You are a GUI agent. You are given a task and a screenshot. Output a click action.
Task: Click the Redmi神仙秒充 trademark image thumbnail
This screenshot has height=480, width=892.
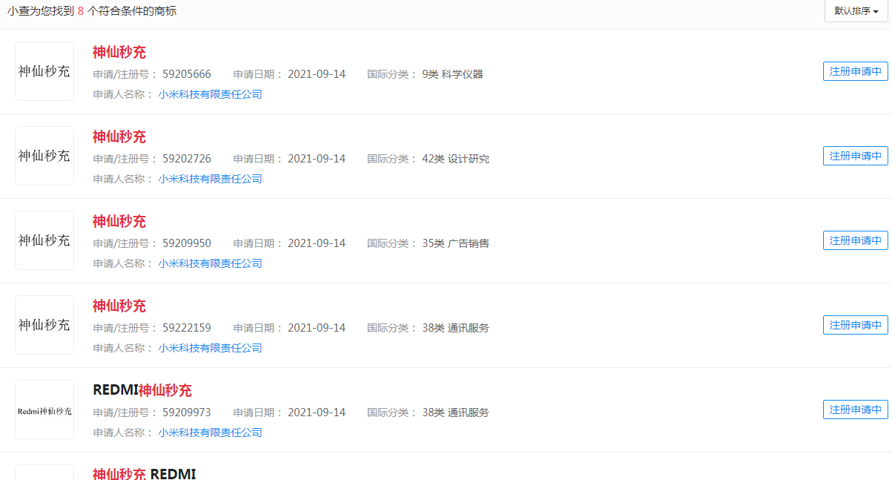coord(44,409)
